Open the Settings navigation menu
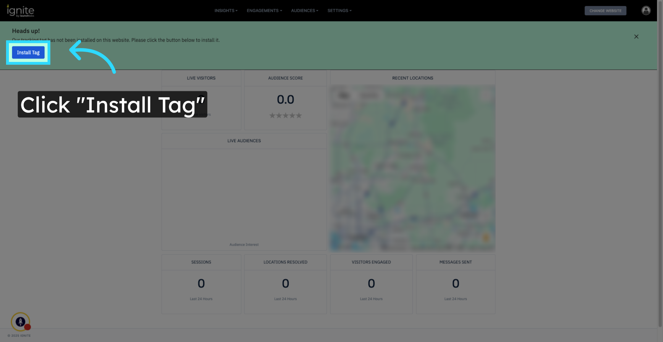Screen dimensions: 663x342 click(x=339, y=10)
